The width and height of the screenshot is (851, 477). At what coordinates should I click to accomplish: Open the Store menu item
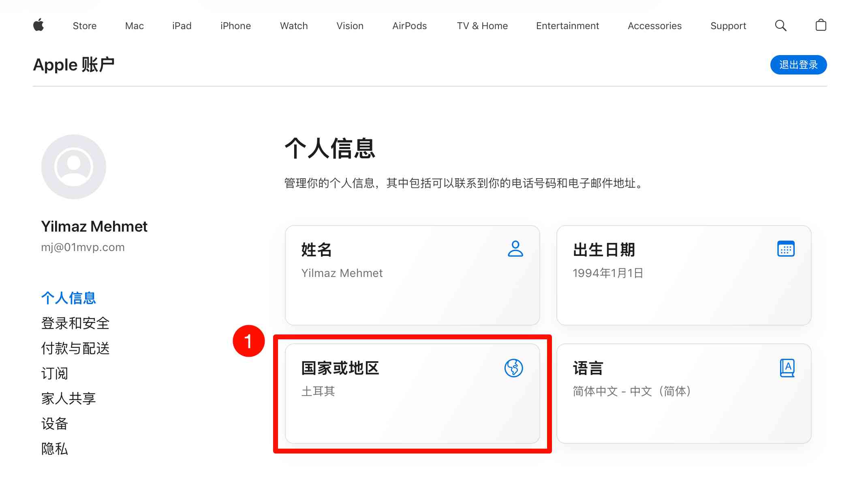point(85,26)
